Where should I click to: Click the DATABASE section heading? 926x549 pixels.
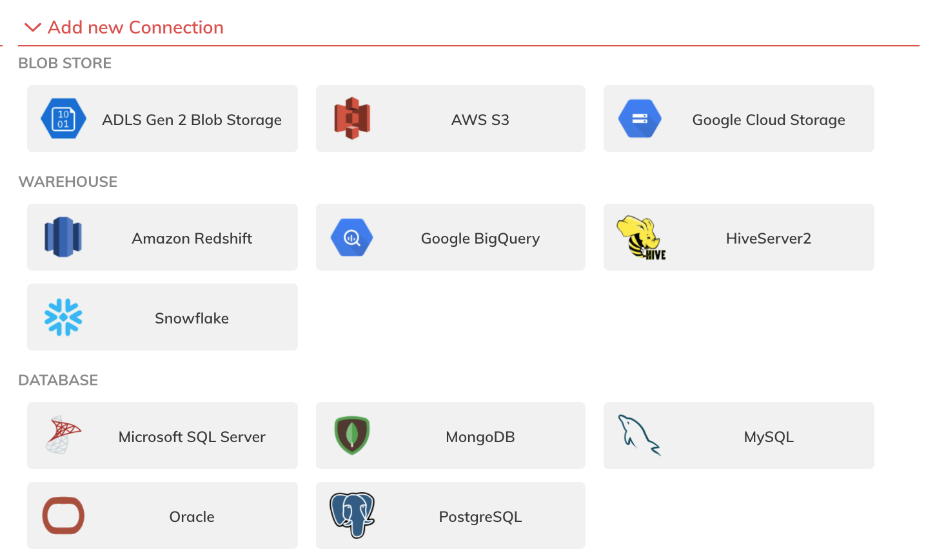(x=58, y=380)
